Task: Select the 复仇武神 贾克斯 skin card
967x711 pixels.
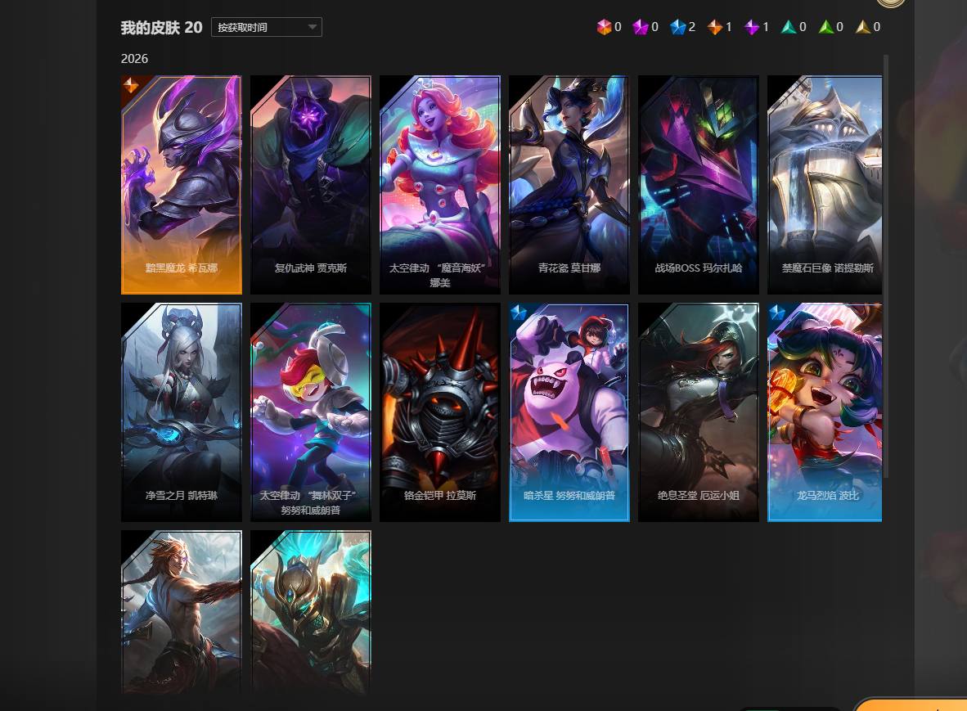Action: coord(311,185)
